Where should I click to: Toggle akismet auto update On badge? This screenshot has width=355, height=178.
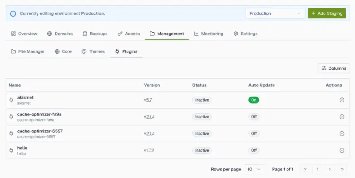[x=254, y=100]
